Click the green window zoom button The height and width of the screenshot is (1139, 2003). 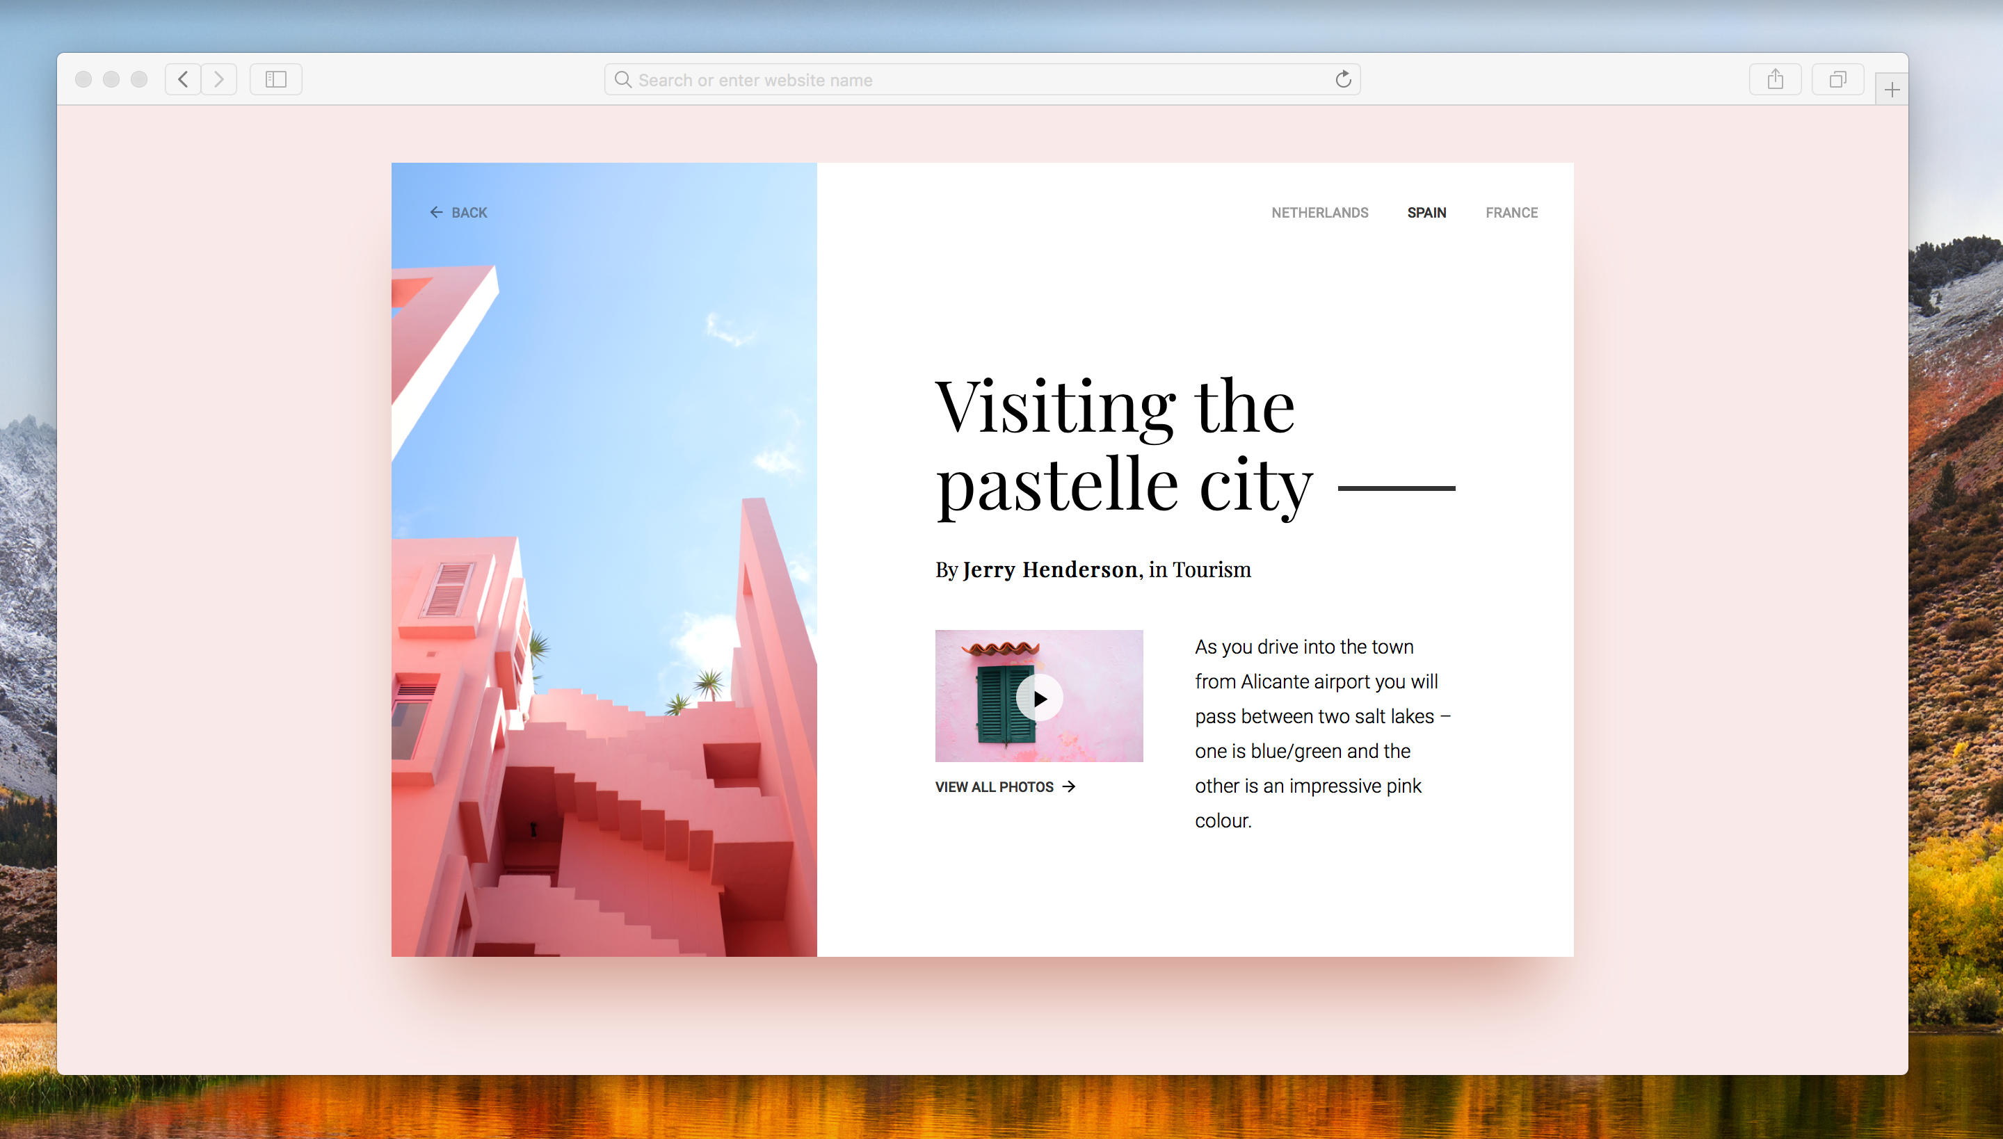coord(139,79)
